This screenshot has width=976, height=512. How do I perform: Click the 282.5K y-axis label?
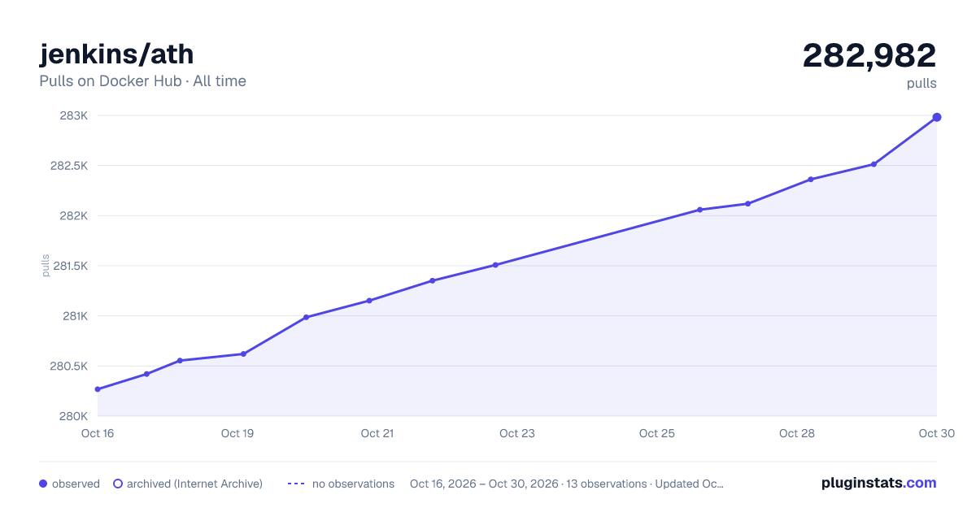coord(69,166)
